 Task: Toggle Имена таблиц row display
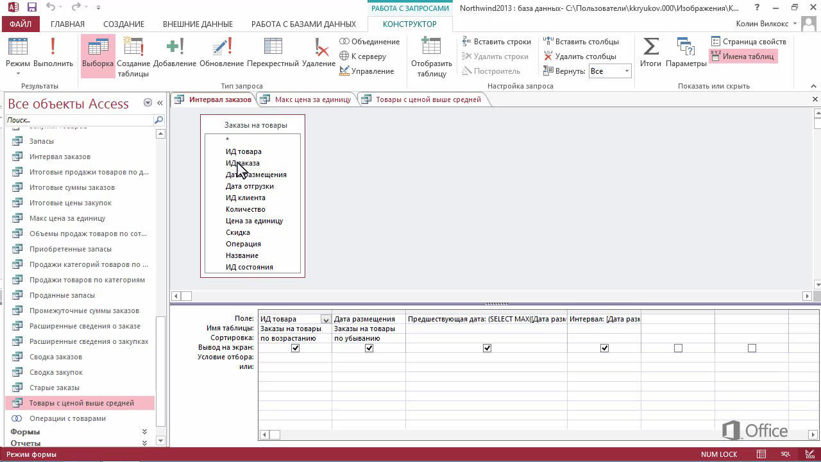click(x=742, y=56)
